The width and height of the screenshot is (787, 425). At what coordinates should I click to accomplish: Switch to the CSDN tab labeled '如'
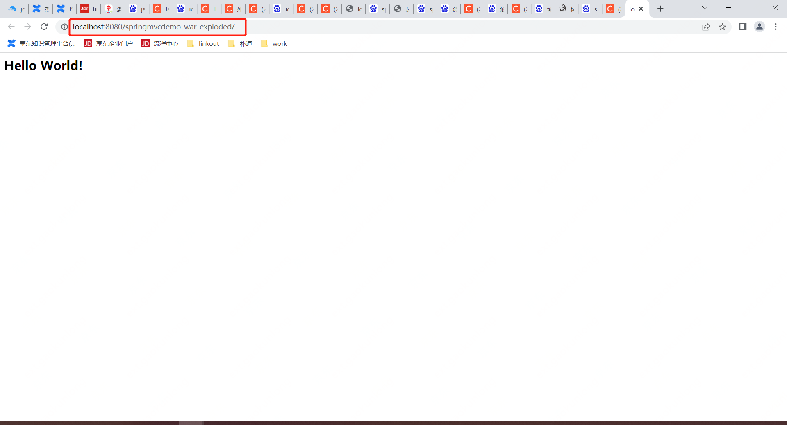point(233,9)
